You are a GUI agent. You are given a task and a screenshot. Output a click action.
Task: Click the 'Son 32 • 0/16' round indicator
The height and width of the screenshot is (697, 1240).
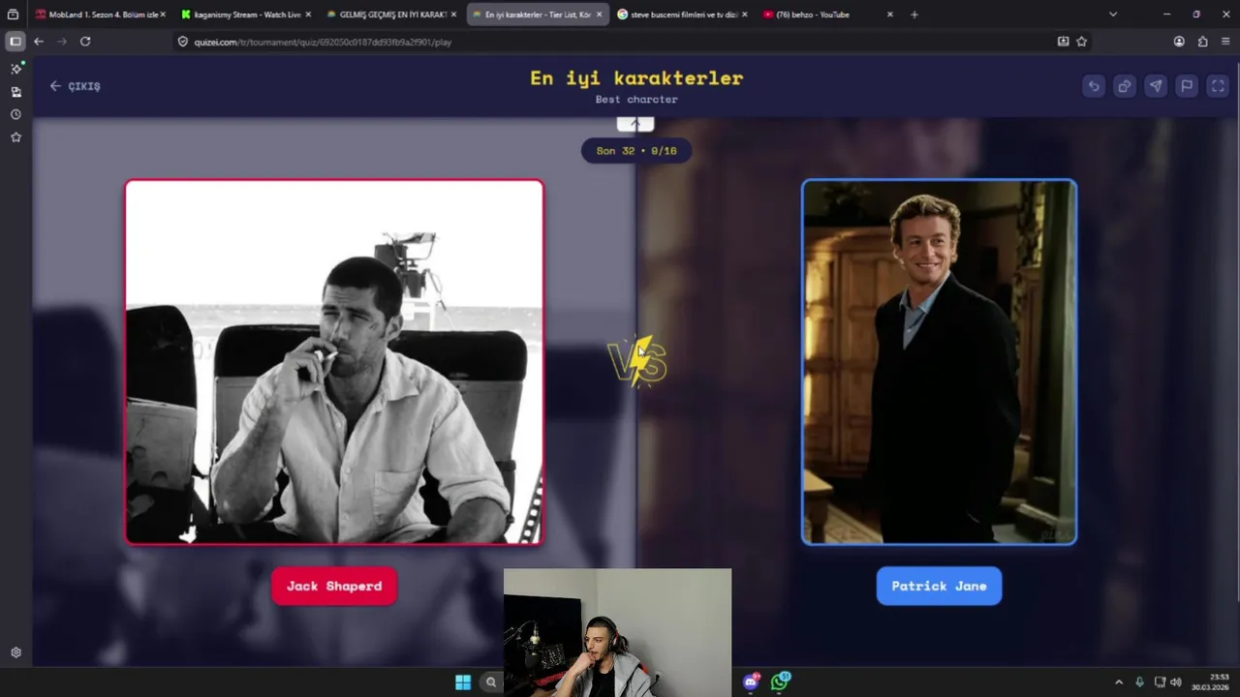coord(636,151)
